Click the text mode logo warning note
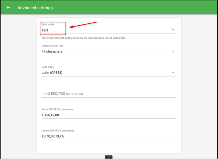The image size is (218, 159). [x=83, y=38]
